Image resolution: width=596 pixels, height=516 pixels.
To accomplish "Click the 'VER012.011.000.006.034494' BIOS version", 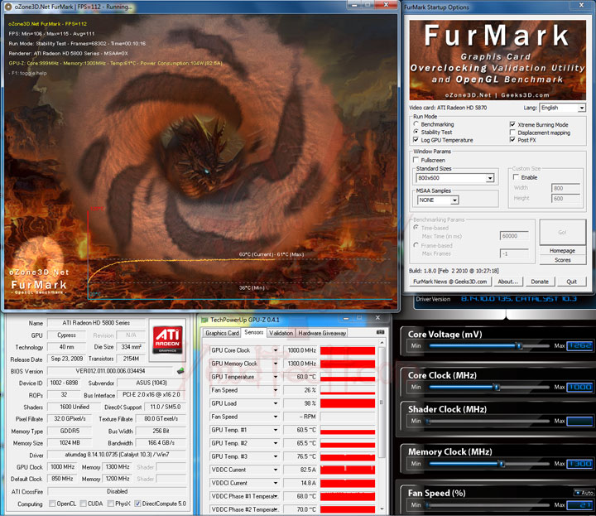I will (x=110, y=371).
